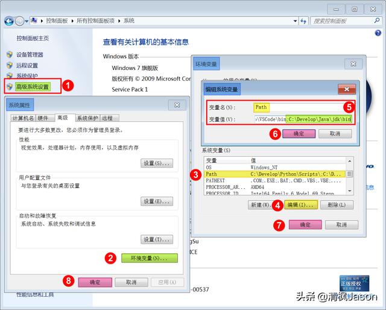
Task: Switch to 系统保护 tab in 系统属性
Action: [87, 118]
